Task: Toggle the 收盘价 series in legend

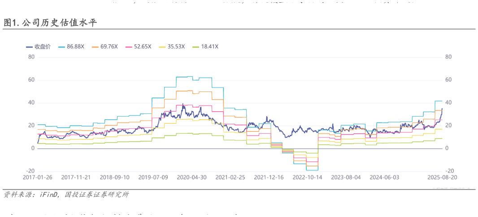Action: pos(42,46)
